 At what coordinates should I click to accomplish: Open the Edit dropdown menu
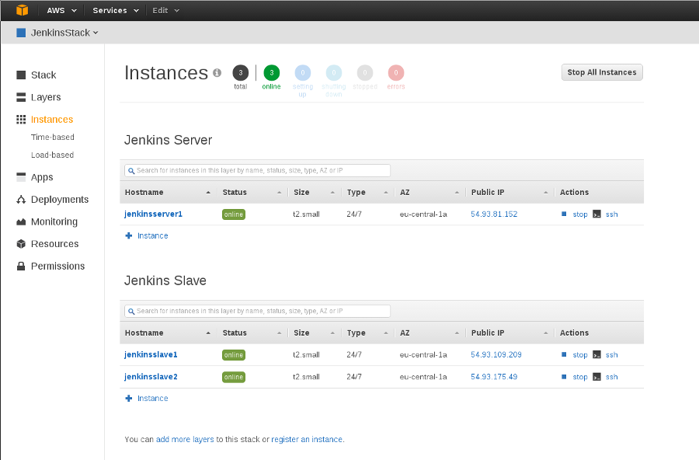(x=165, y=10)
